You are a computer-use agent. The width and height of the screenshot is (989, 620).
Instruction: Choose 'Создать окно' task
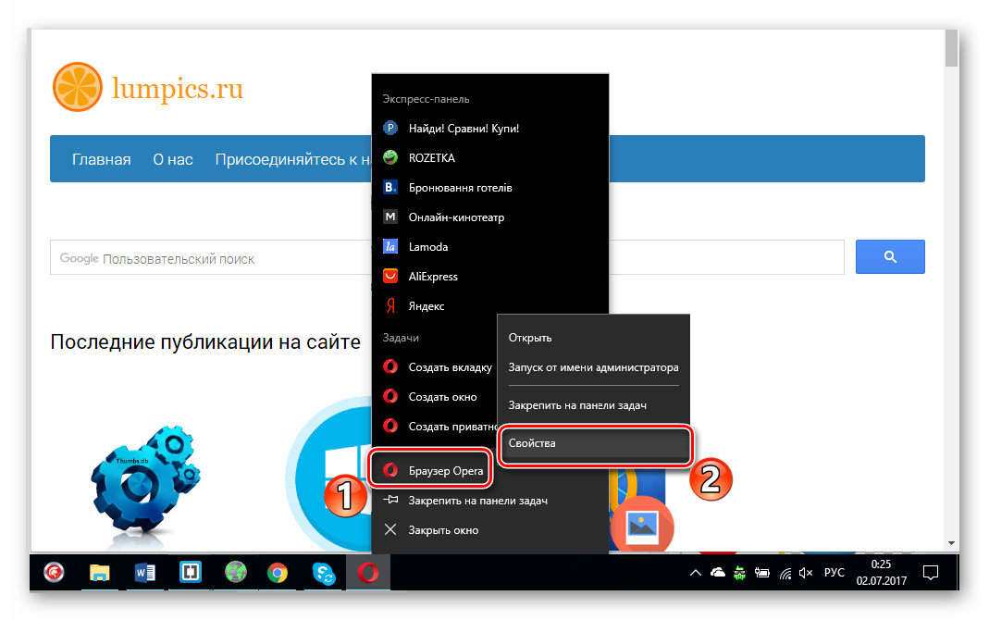tap(435, 397)
